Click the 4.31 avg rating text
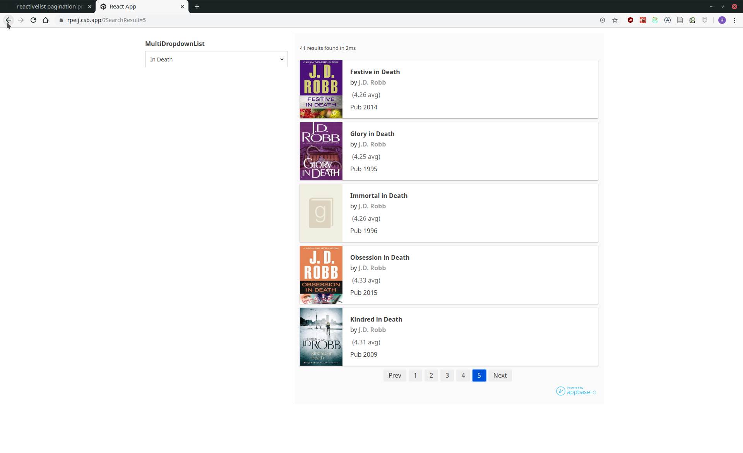The height and width of the screenshot is (453, 743). (366, 342)
